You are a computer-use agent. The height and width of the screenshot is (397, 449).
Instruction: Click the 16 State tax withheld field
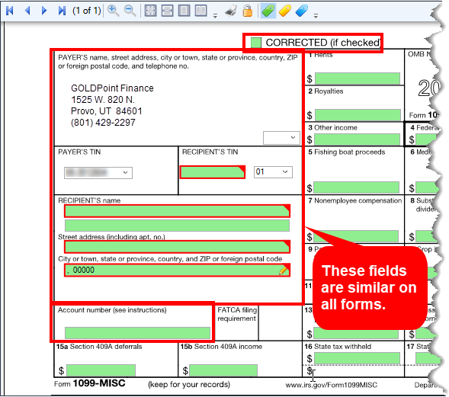tap(357, 358)
